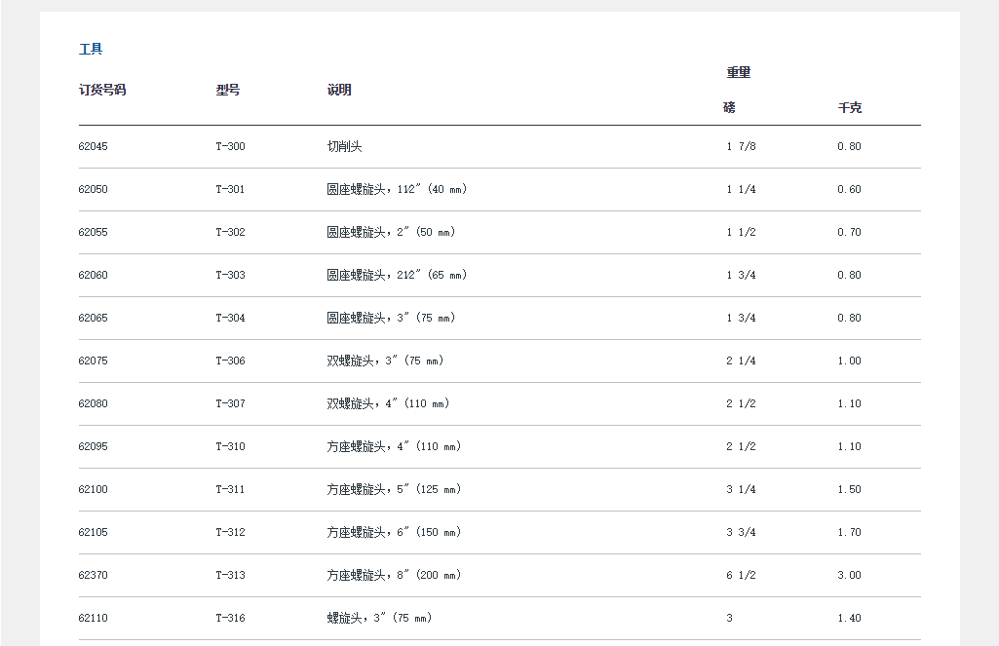The width and height of the screenshot is (999, 646).
Task: Click model T-310 cell
Action: pos(230,446)
